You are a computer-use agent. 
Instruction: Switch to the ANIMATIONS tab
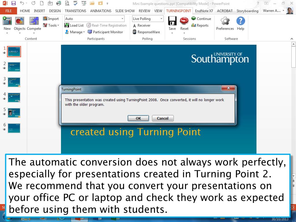click(101, 11)
